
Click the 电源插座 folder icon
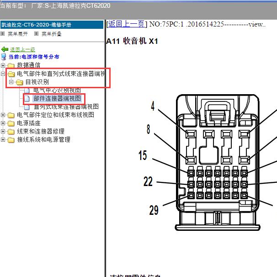(11, 123)
